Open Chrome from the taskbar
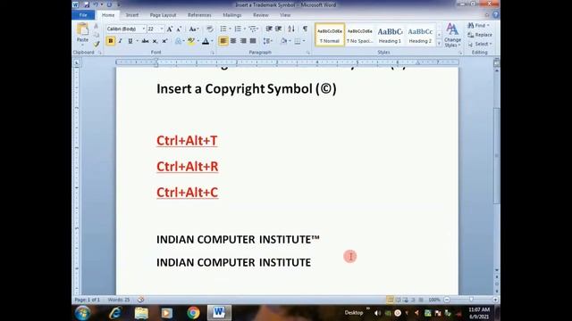The height and width of the screenshot is (321, 572). pyautogui.click(x=193, y=313)
